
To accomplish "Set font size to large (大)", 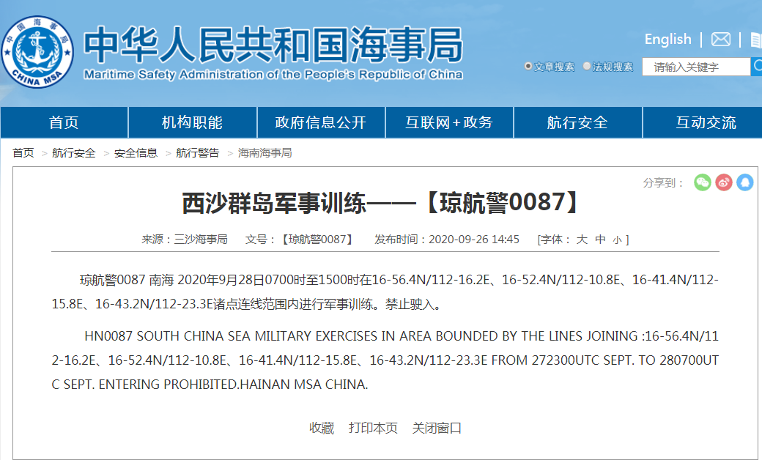I will click(x=582, y=240).
